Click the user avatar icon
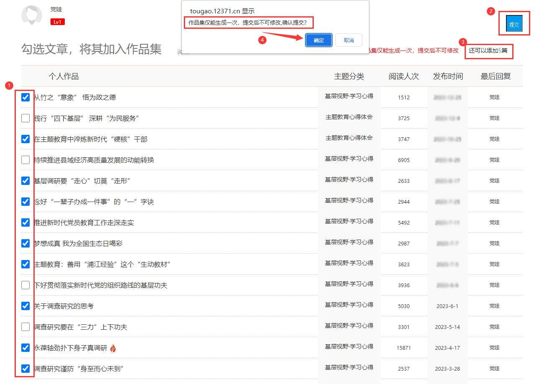 click(32, 15)
